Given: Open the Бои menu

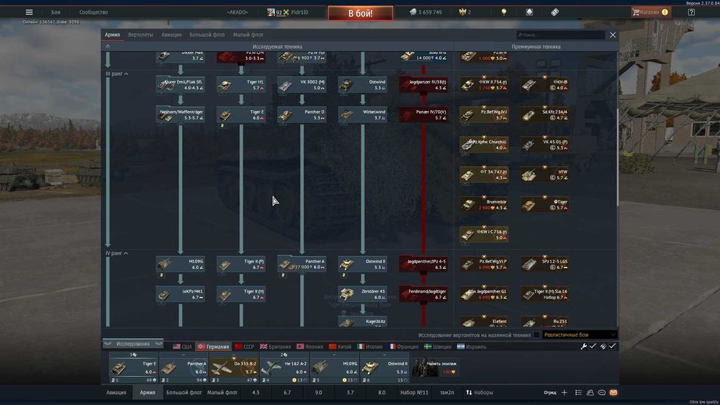Looking at the screenshot, I should click(55, 12).
